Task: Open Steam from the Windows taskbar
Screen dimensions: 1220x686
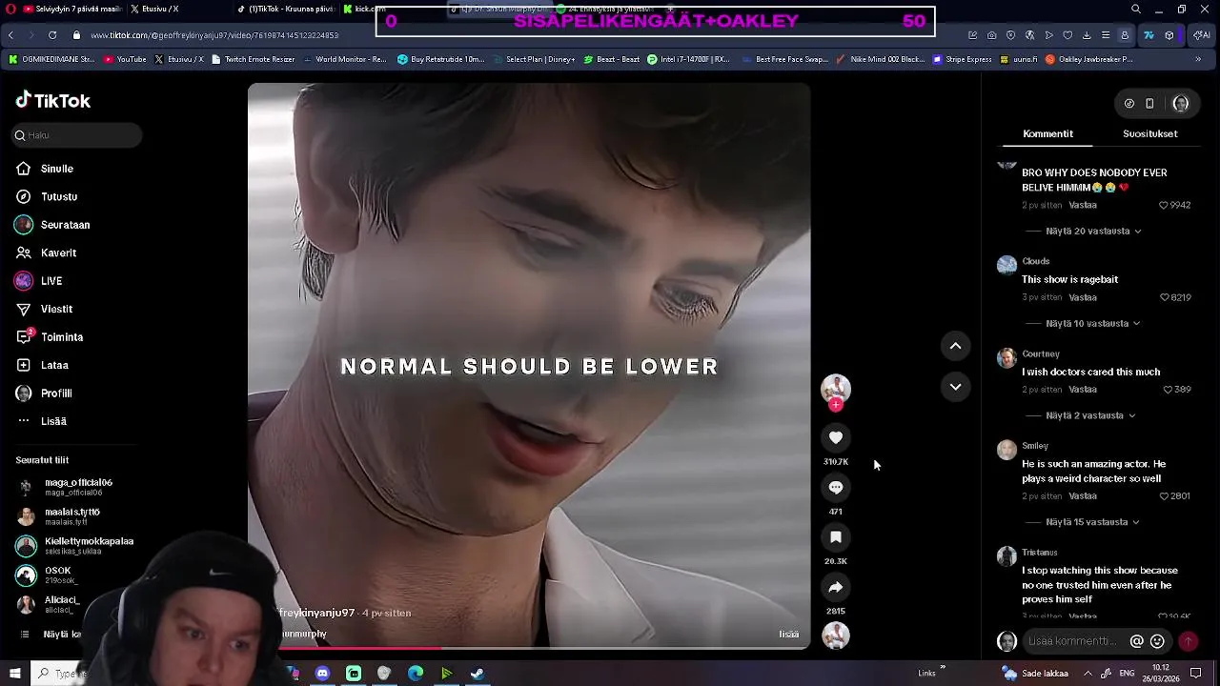Action: pos(478,674)
